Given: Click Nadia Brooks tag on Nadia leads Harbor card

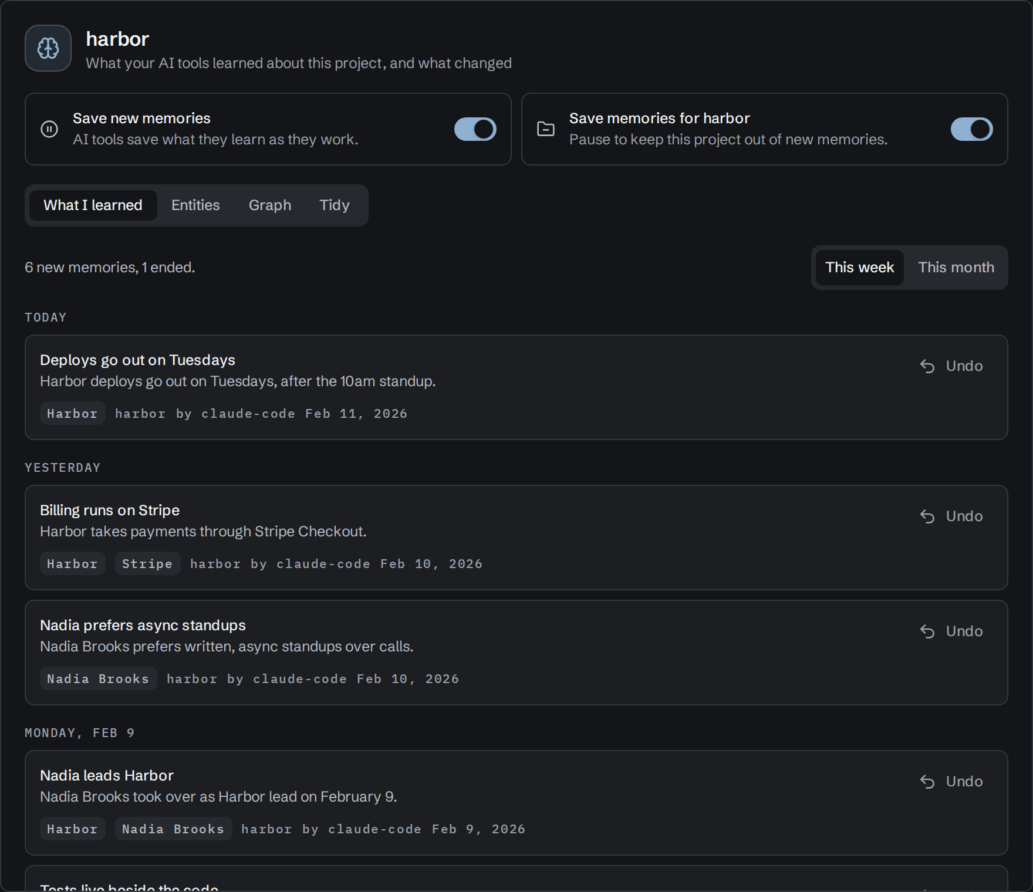Looking at the screenshot, I should 173,829.
